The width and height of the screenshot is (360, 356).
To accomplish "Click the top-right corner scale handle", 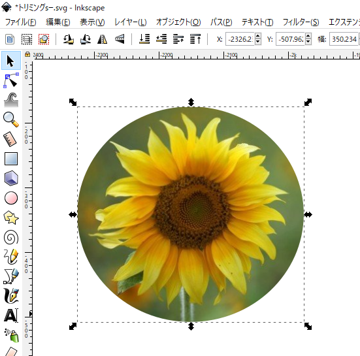I will 308,102.
